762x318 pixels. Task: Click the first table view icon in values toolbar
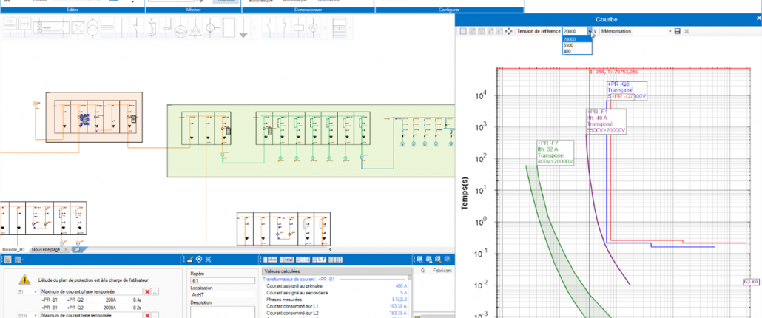[x=270, y=259]
